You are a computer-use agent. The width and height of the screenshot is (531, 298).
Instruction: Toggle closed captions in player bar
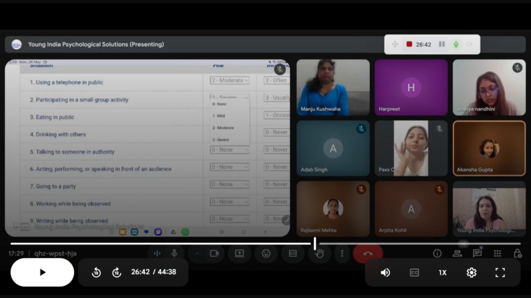point(414,273)
